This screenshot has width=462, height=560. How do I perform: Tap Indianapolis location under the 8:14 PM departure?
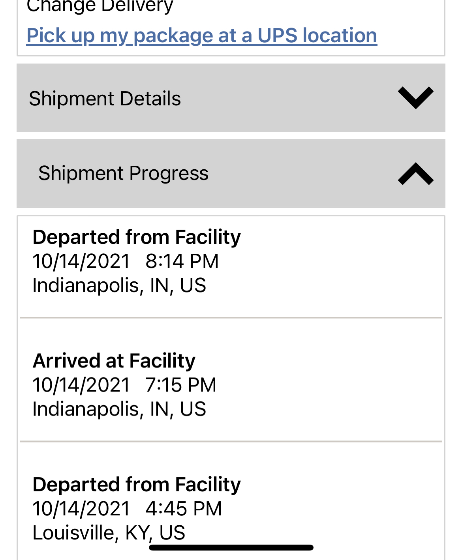click(119, 285)
